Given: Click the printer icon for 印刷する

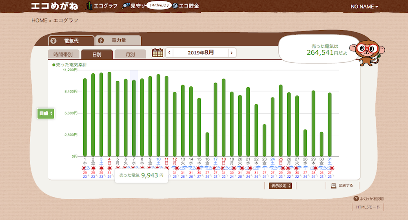Looking at the screenshot, I should pyautogui.click(x=333, y=186).
